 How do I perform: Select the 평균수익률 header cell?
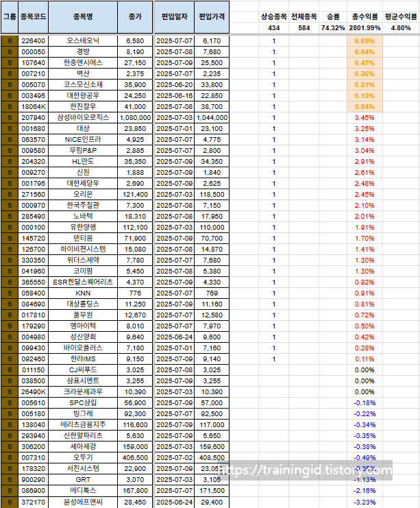401,17
